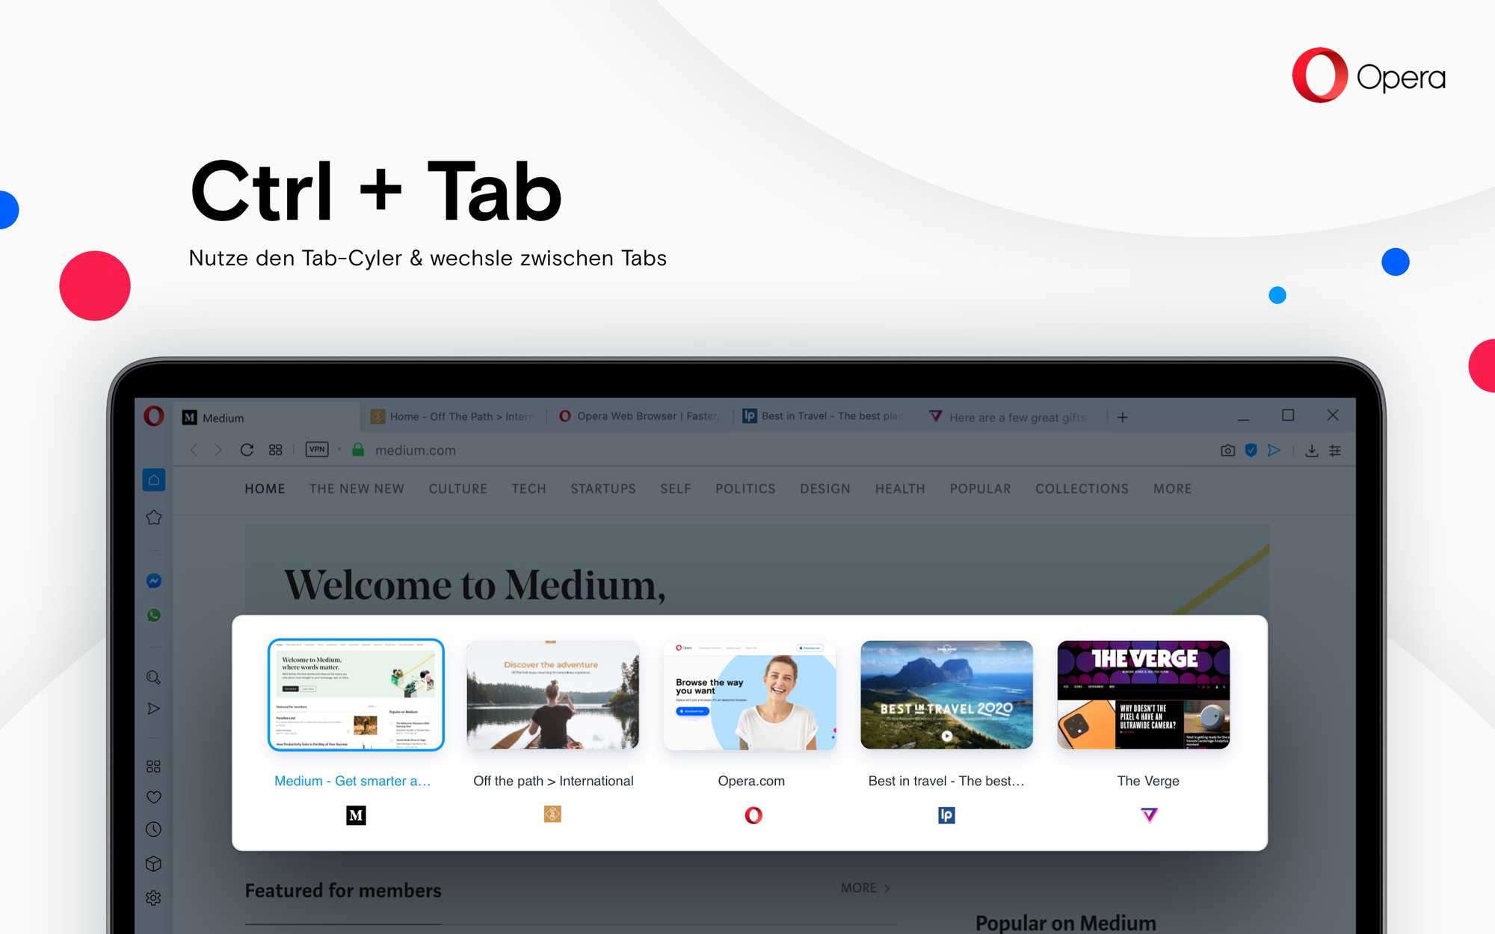Switch to the Medium tab
Screen dimensions: 1495x934
coord(268,418)
